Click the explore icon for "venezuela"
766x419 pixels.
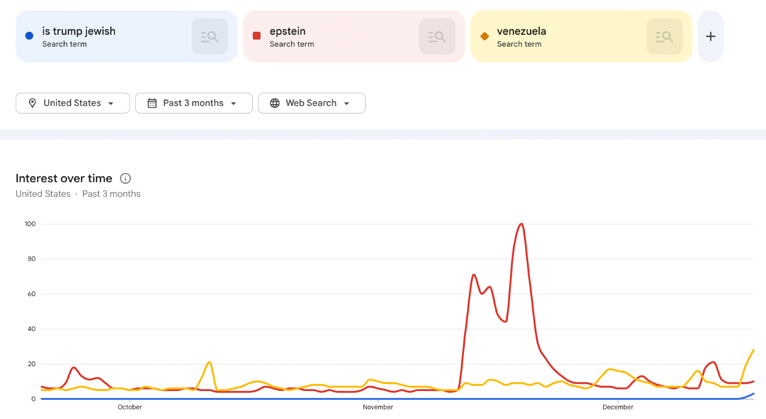pos(665,36)
